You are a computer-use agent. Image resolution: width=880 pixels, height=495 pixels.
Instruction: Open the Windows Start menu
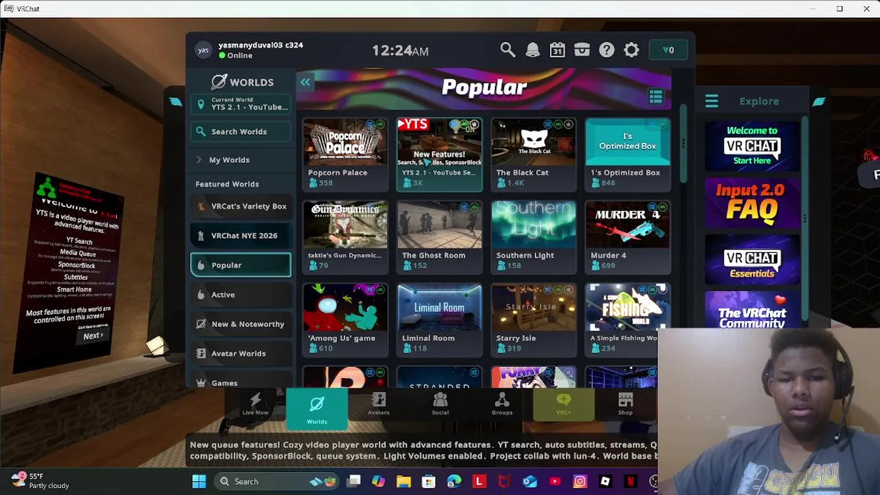[199, 481]
